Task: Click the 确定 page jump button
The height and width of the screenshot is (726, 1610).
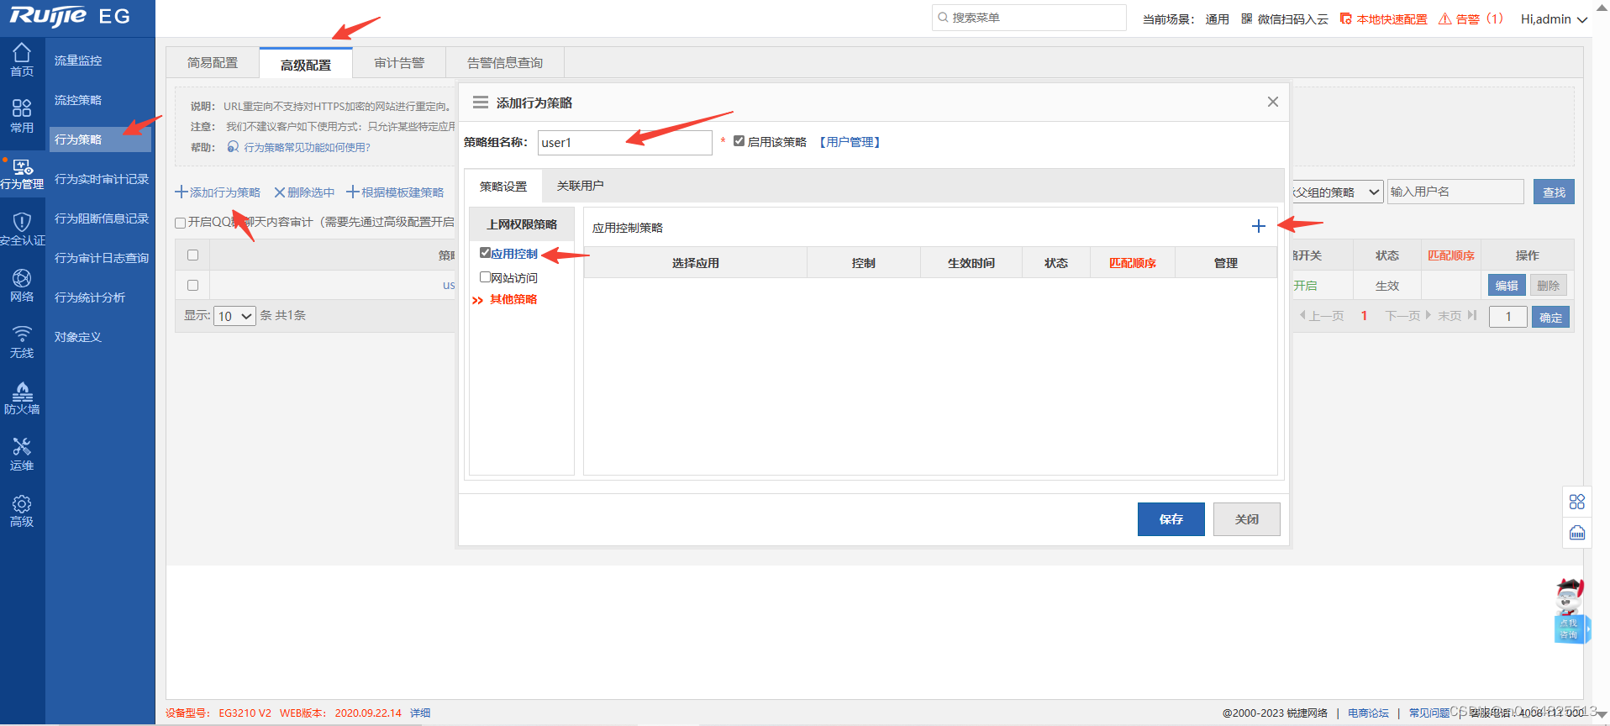Action: (1550, 317)
